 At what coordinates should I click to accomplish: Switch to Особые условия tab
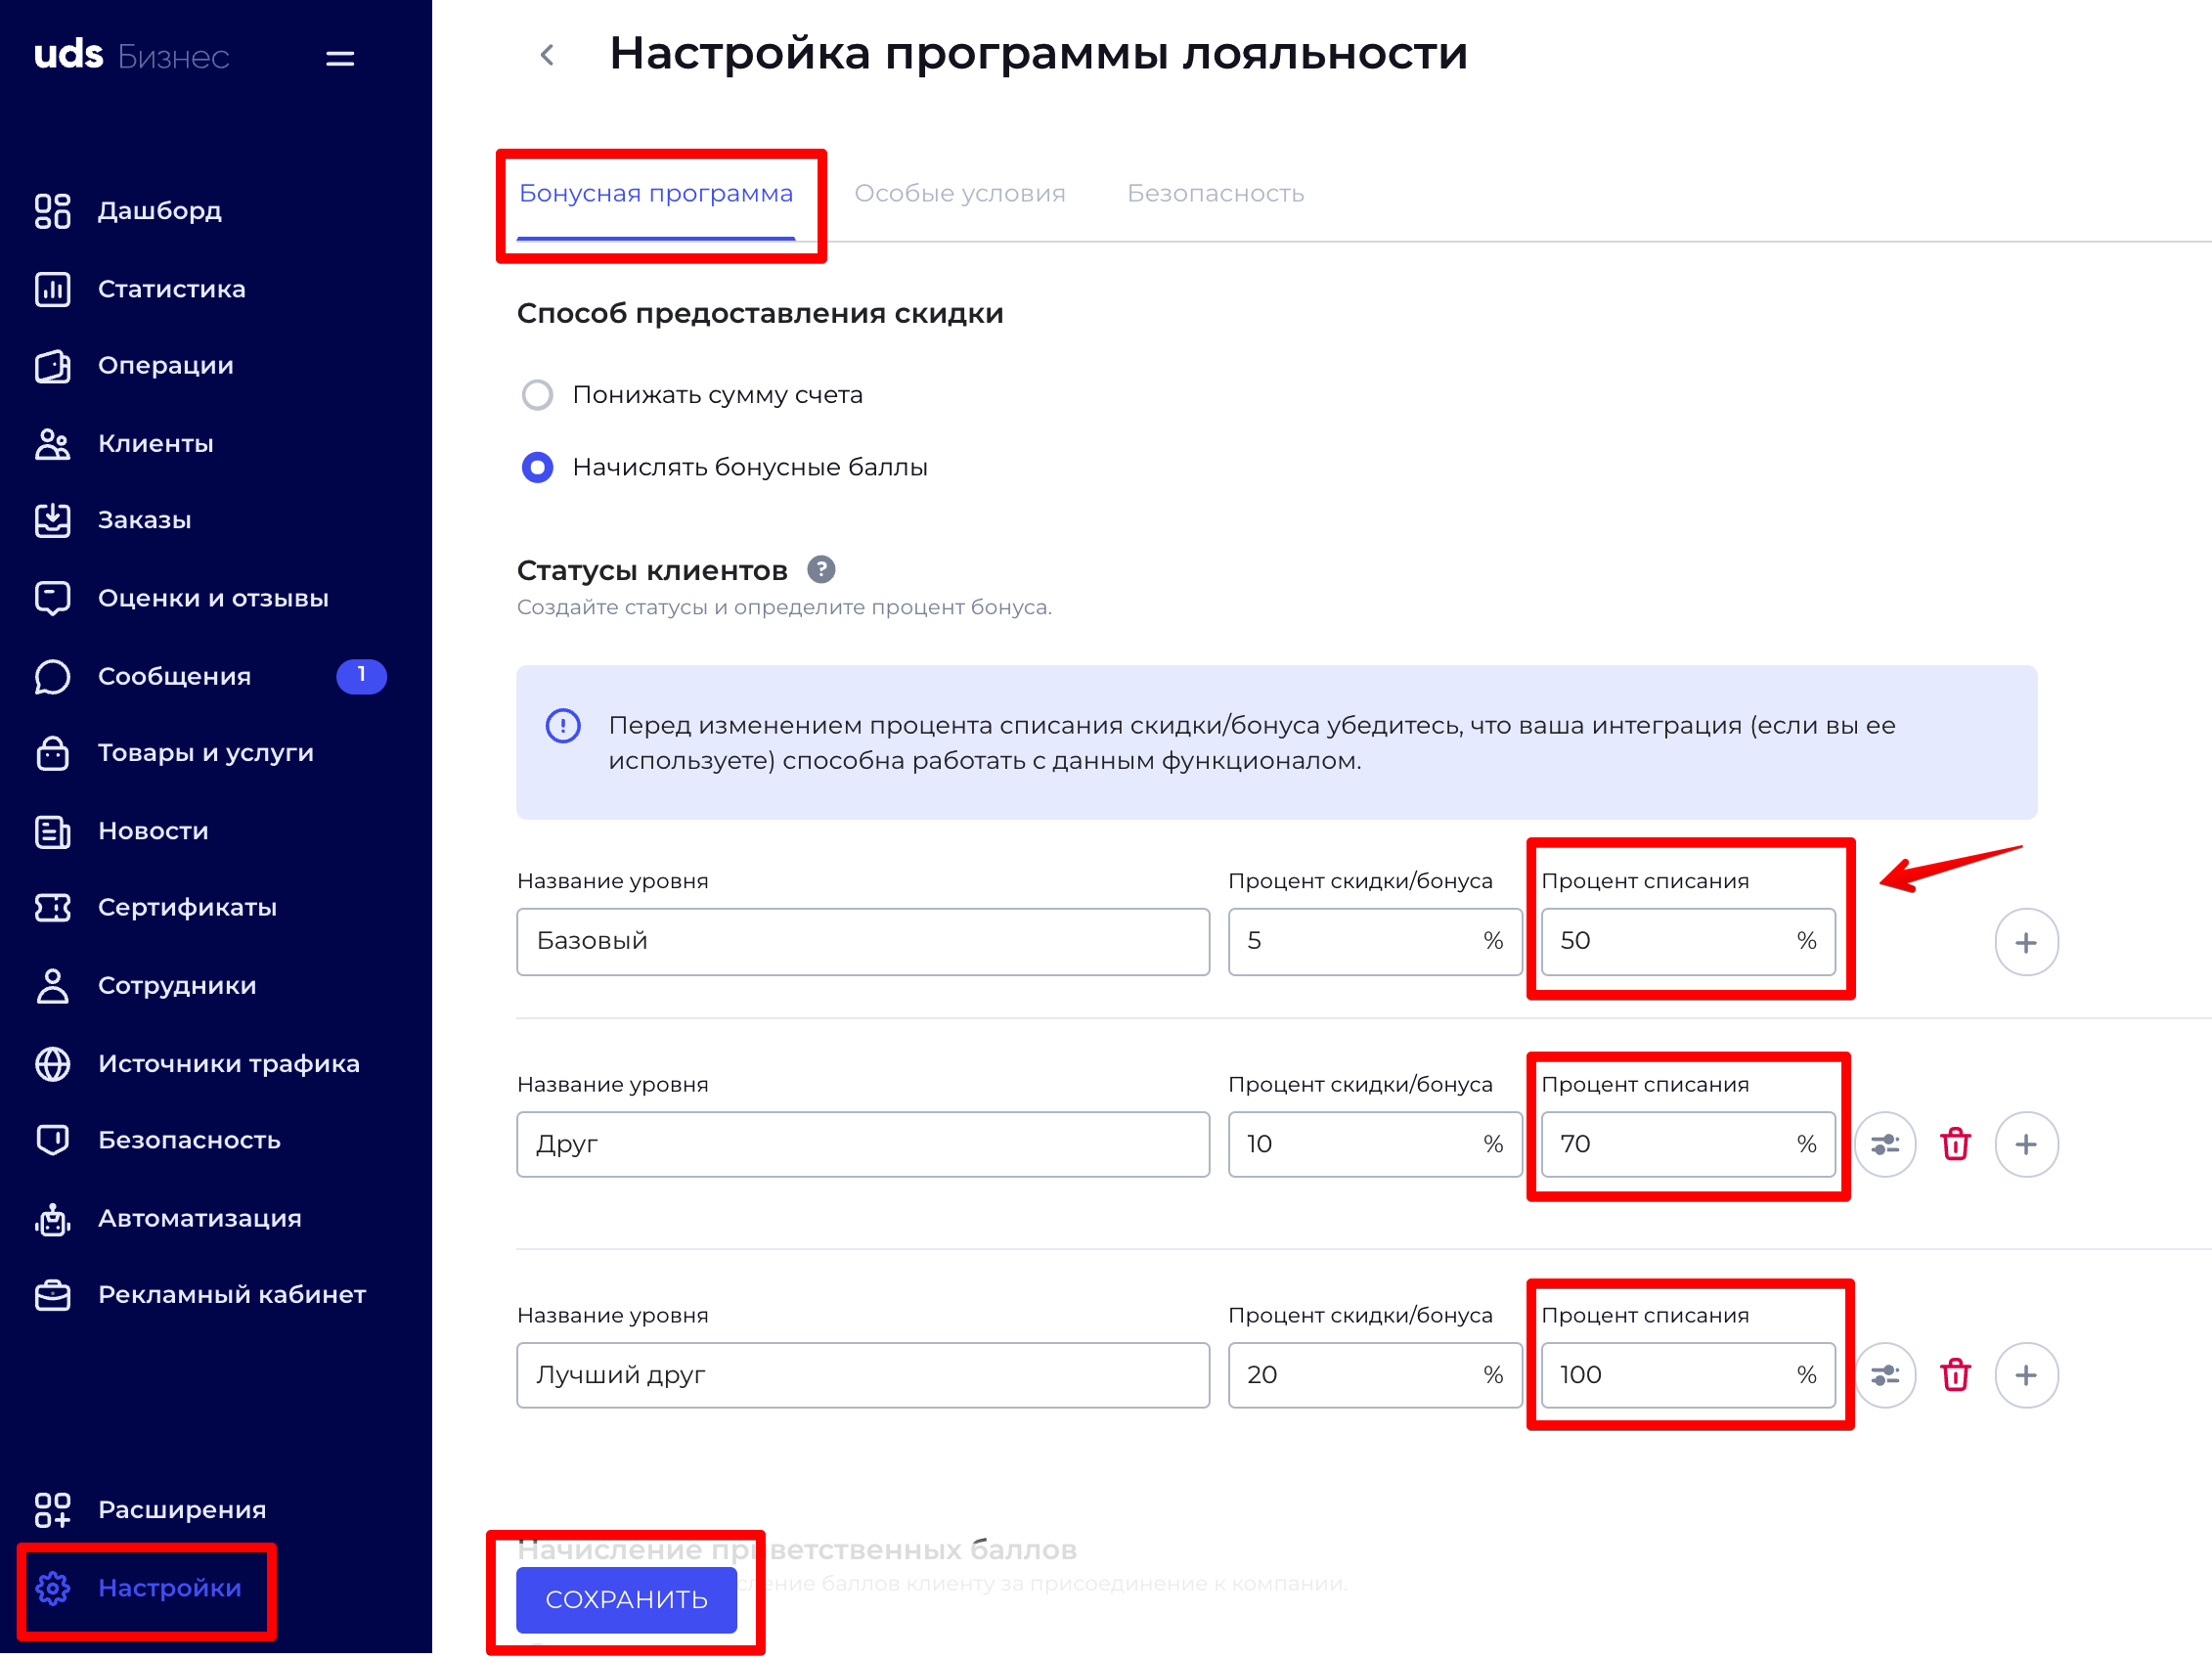pos(960,194)
